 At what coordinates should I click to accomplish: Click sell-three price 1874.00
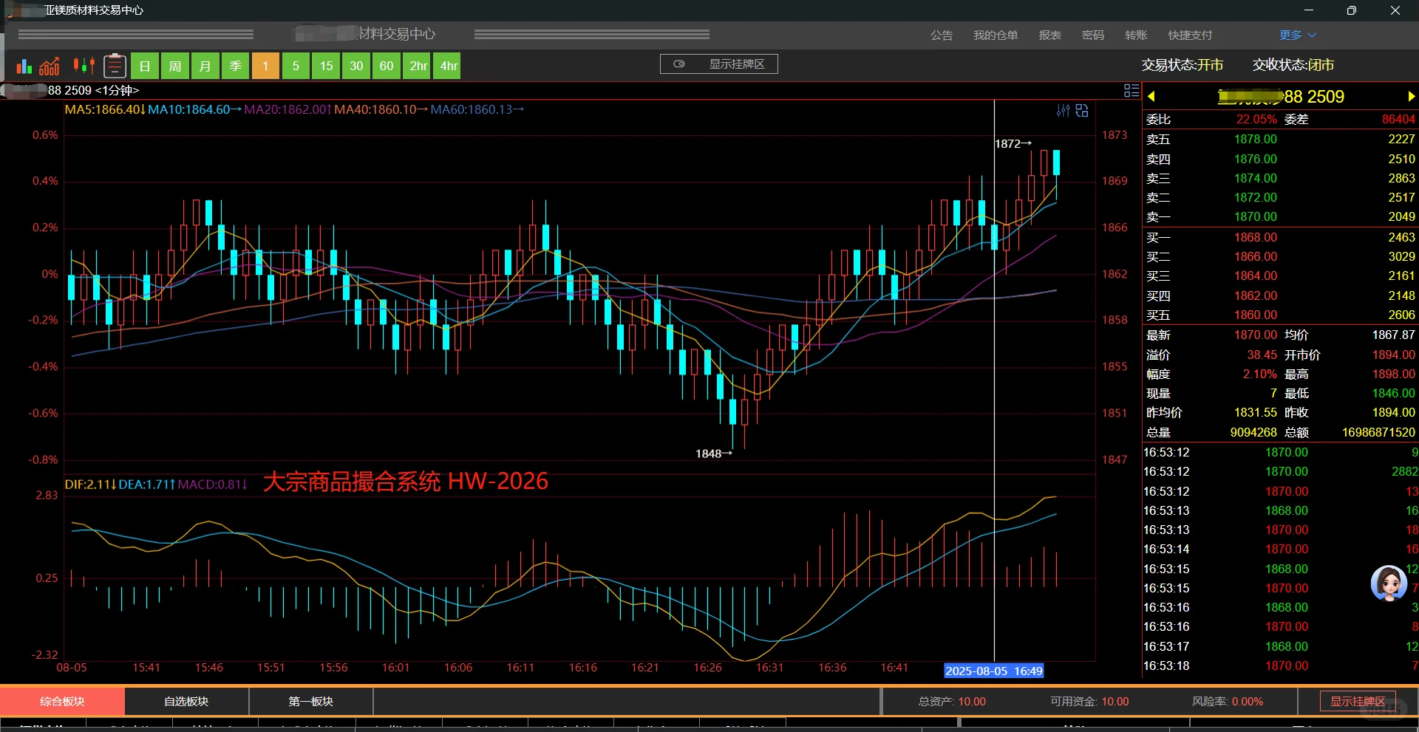click(x=1255, y=178)
